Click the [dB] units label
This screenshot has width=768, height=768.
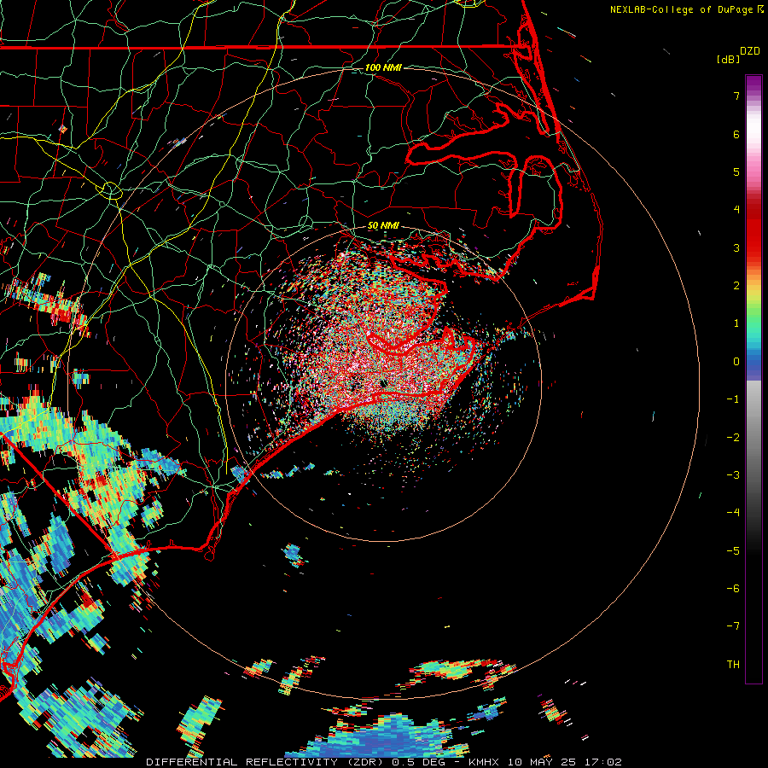(729, 59)
